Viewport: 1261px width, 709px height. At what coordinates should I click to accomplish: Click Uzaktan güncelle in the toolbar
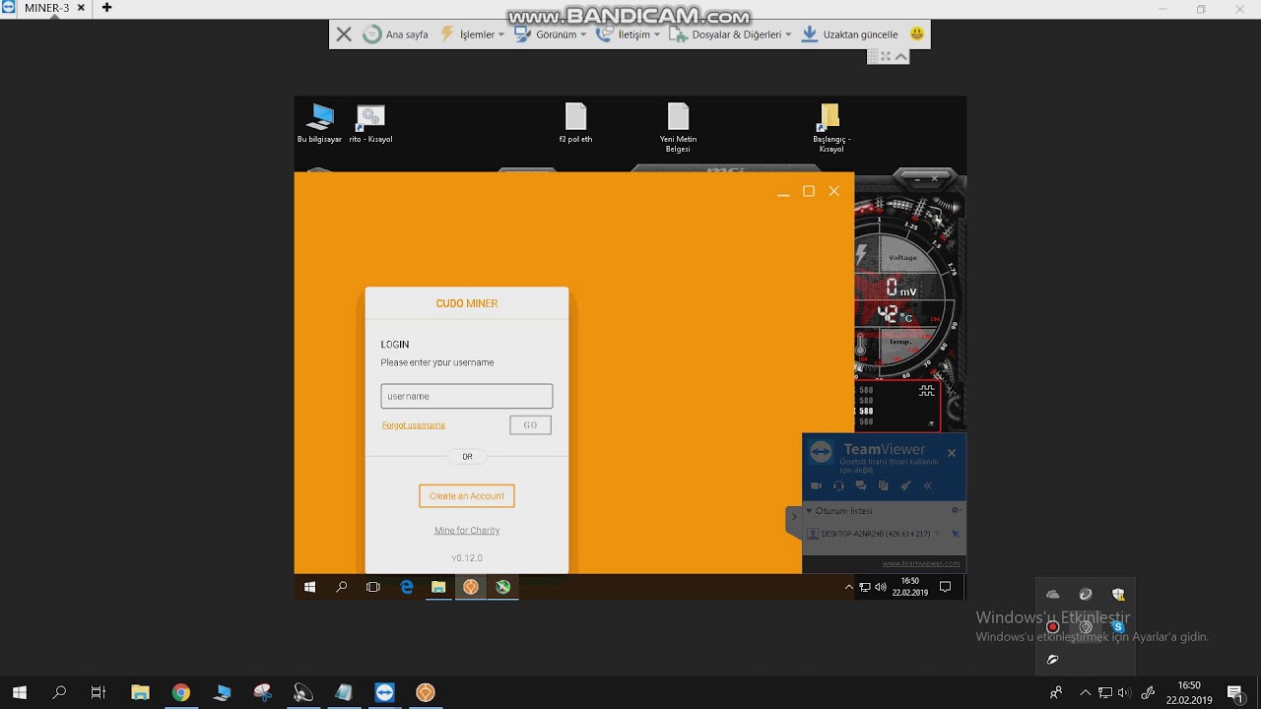pos(849,34)
